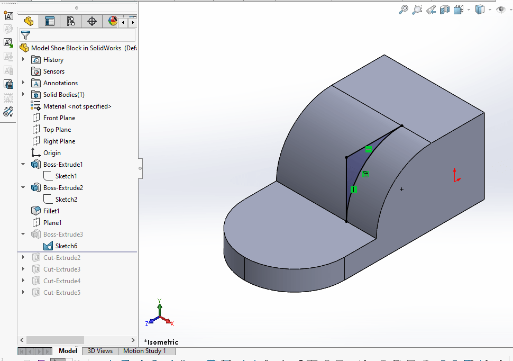Open the Hide/Show Items eye menu
513x361 pixels.
(501, 10)
